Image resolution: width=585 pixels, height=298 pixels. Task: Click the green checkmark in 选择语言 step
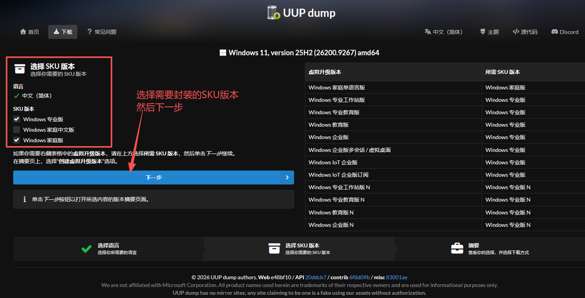click(86, 249)
